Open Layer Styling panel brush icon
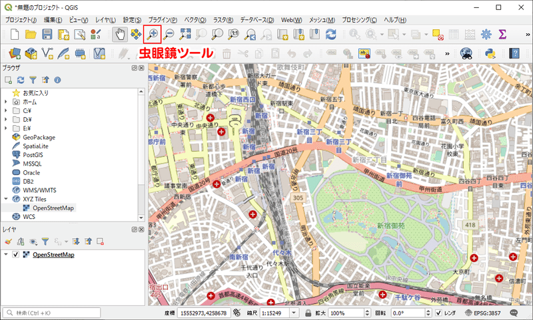The image size is (533, 320). click(9, 241)
